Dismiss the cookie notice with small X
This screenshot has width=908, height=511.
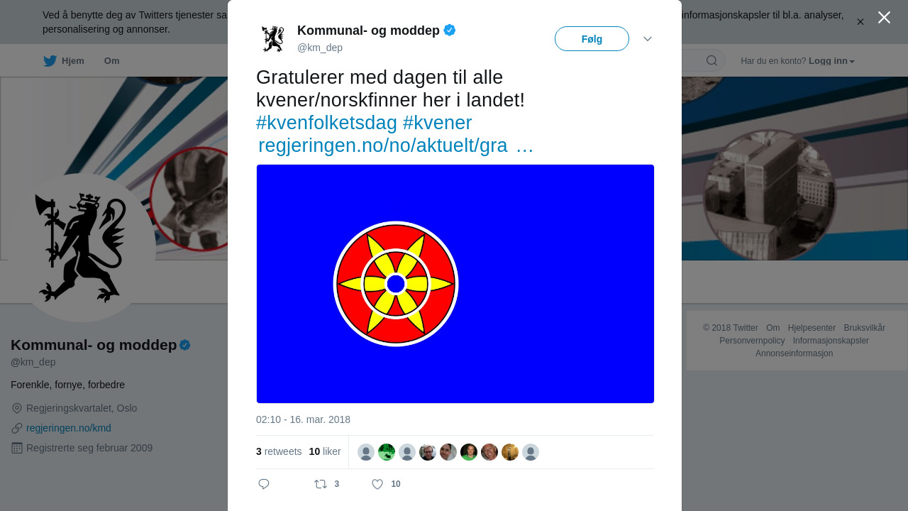(x=860, y=22)
